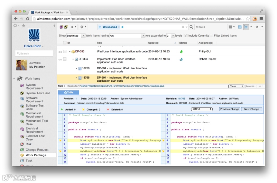Click the Example.java path link
The image size is (277, 183).
coord(157,86)
